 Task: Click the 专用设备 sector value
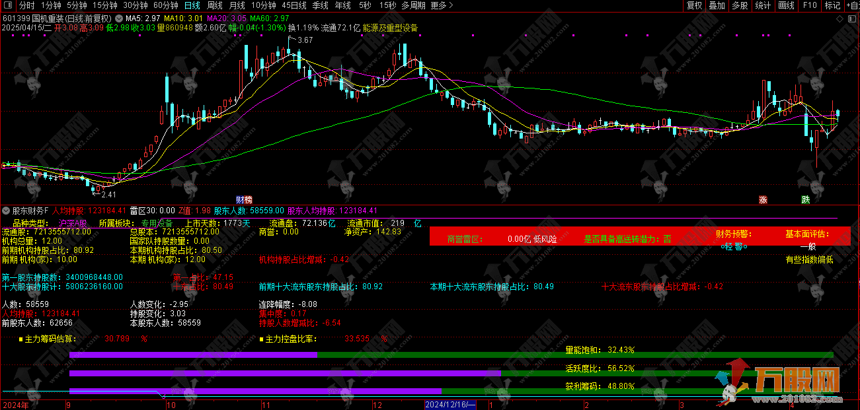(x=157, y=223)
